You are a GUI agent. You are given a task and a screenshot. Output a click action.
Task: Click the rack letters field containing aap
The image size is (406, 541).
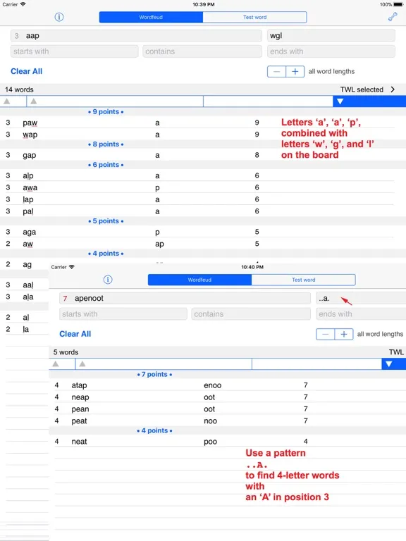click(x=136, y=35)
